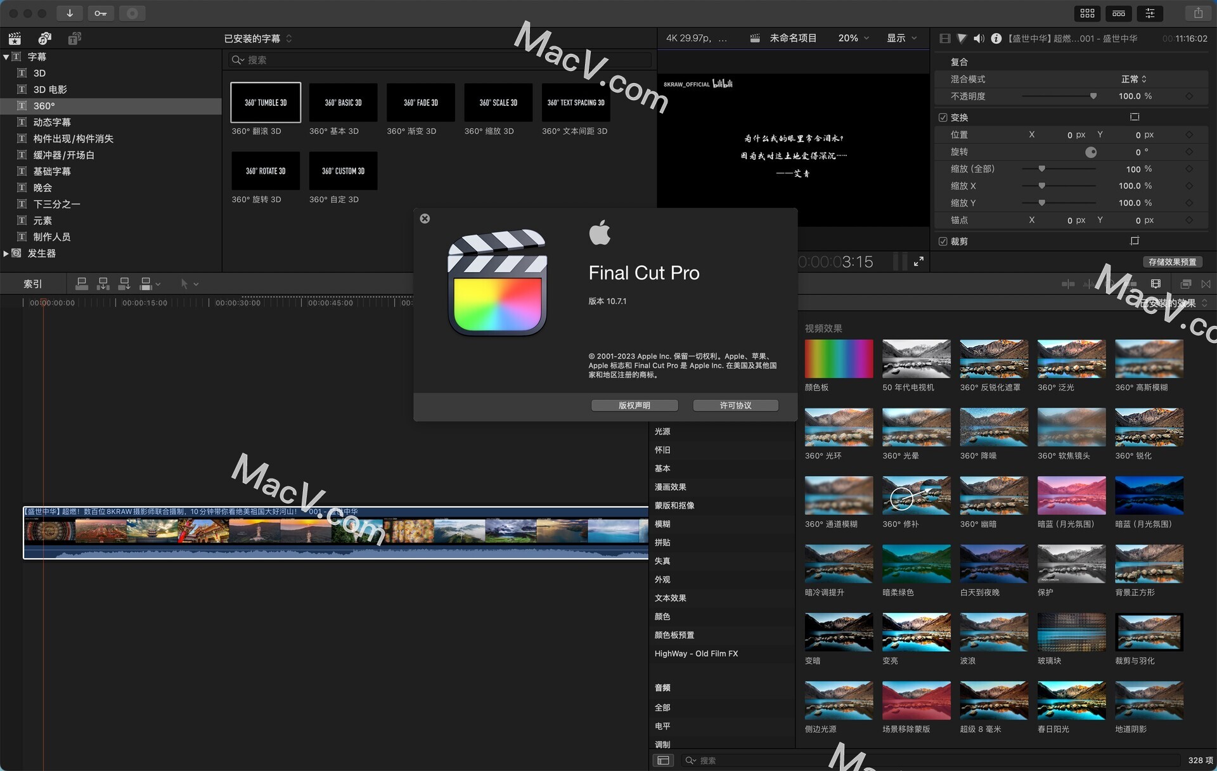This screenshot has height=771, width=1217.
Task: Expand the 发生器 generators category
Action: (x=6, y=254)
